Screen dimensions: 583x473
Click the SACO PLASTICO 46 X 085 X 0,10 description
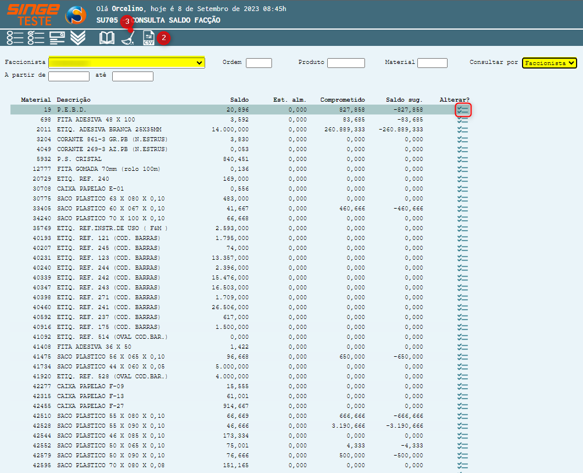click(x=111, y=436)
